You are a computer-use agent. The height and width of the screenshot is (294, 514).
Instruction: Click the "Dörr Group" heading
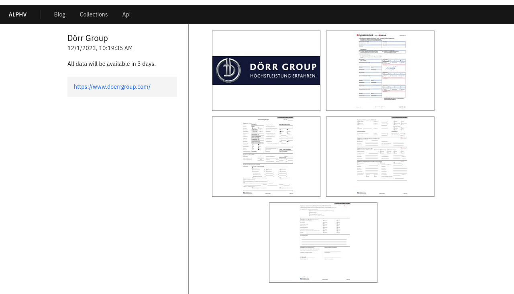click(88, 38)
